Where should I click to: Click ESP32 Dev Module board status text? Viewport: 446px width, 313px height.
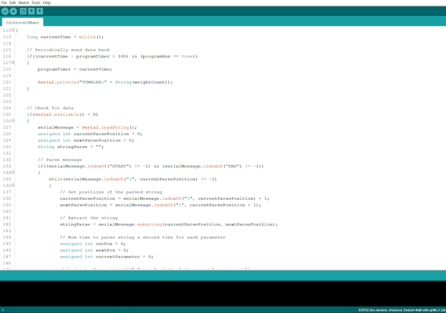402,310
